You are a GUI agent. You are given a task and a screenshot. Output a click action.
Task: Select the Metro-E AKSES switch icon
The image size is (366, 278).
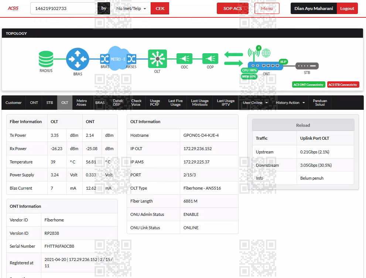click(x=131, y=59)
